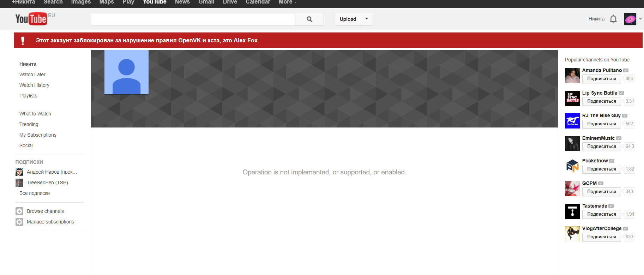
Task: Open the VlogAfterCollege channel name
Action: (x=602, y=228)
